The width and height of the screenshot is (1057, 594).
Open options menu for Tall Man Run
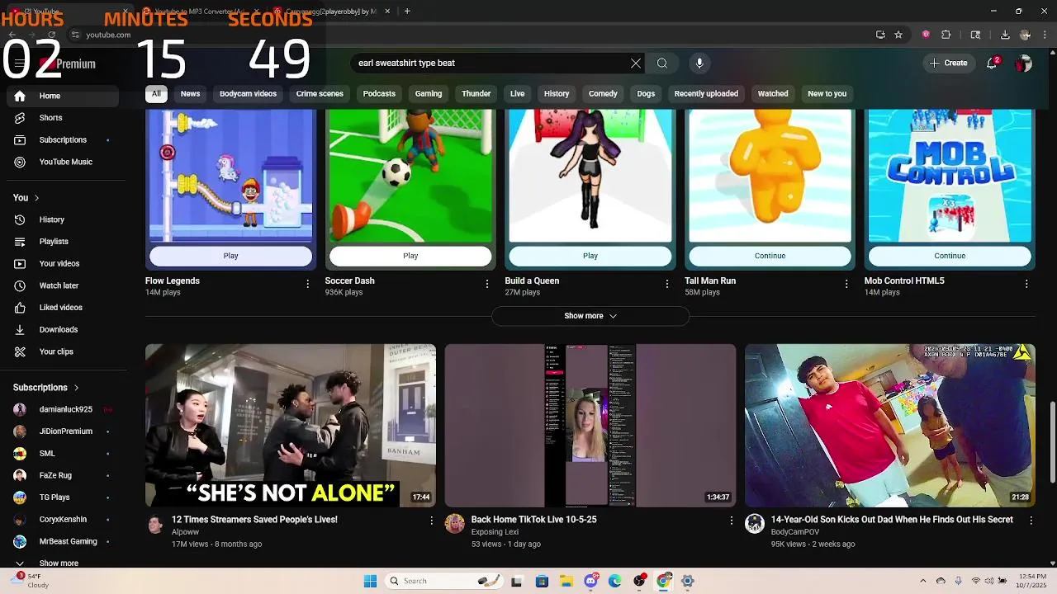pos(846,284)
